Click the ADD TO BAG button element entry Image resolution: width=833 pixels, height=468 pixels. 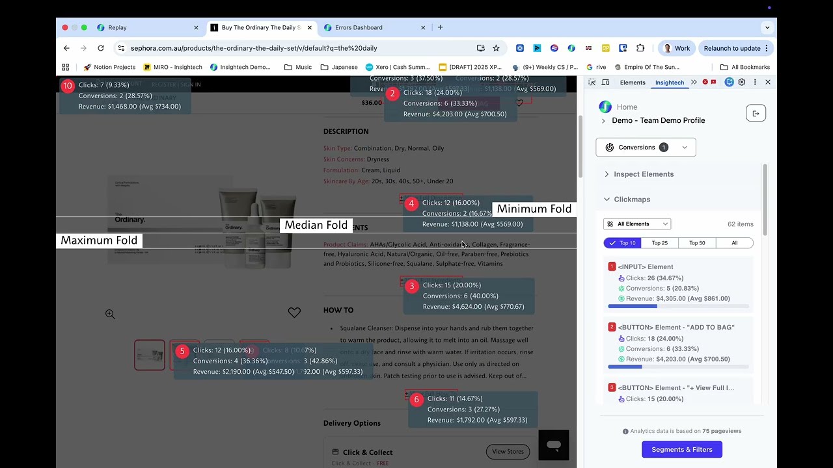pyautogui.click(x=679, y=344)
